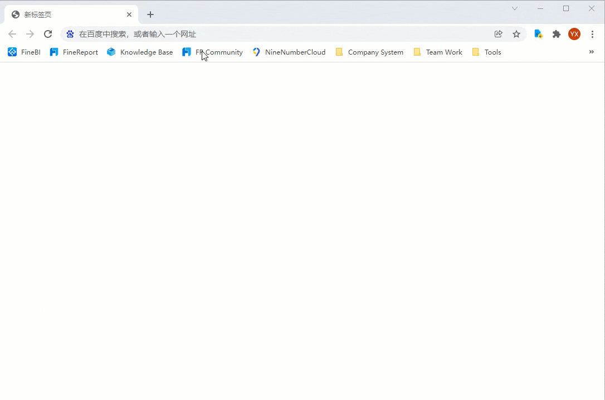Select the 新标签页 tab
Screen dimensions: 605x400
click(71, 14)
